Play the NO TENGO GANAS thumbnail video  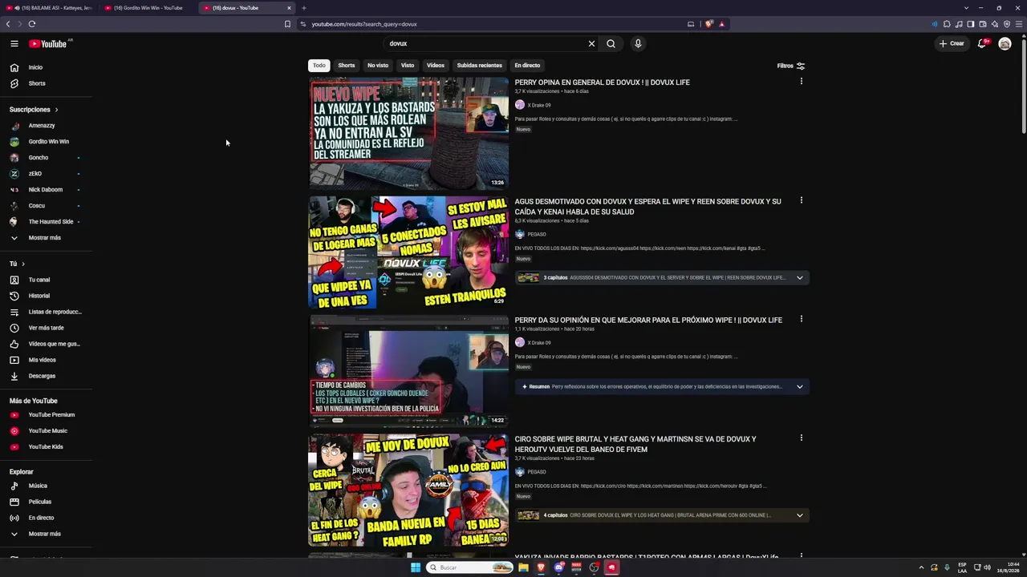coord(408,252)
